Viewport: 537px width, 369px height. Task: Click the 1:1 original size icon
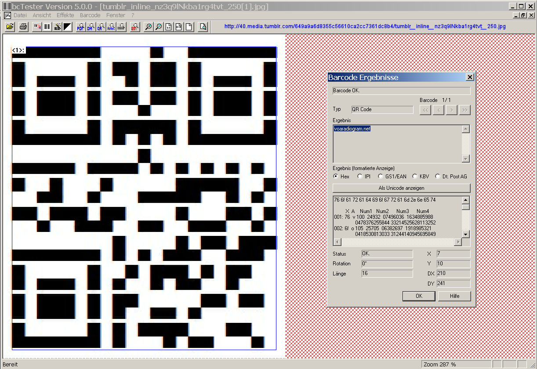pos(169,27)
